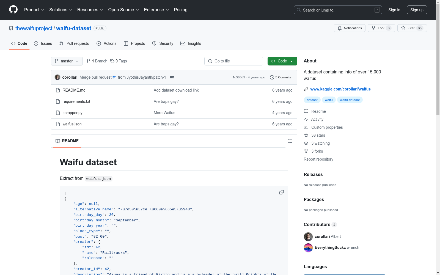
Task: Open the waifus.json file
Action: point(72,124)
